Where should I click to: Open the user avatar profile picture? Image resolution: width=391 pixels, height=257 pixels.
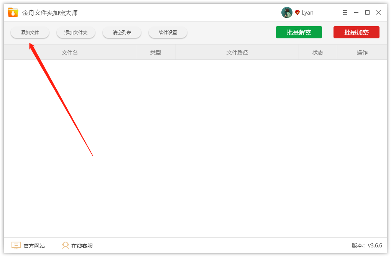(287, 13)
